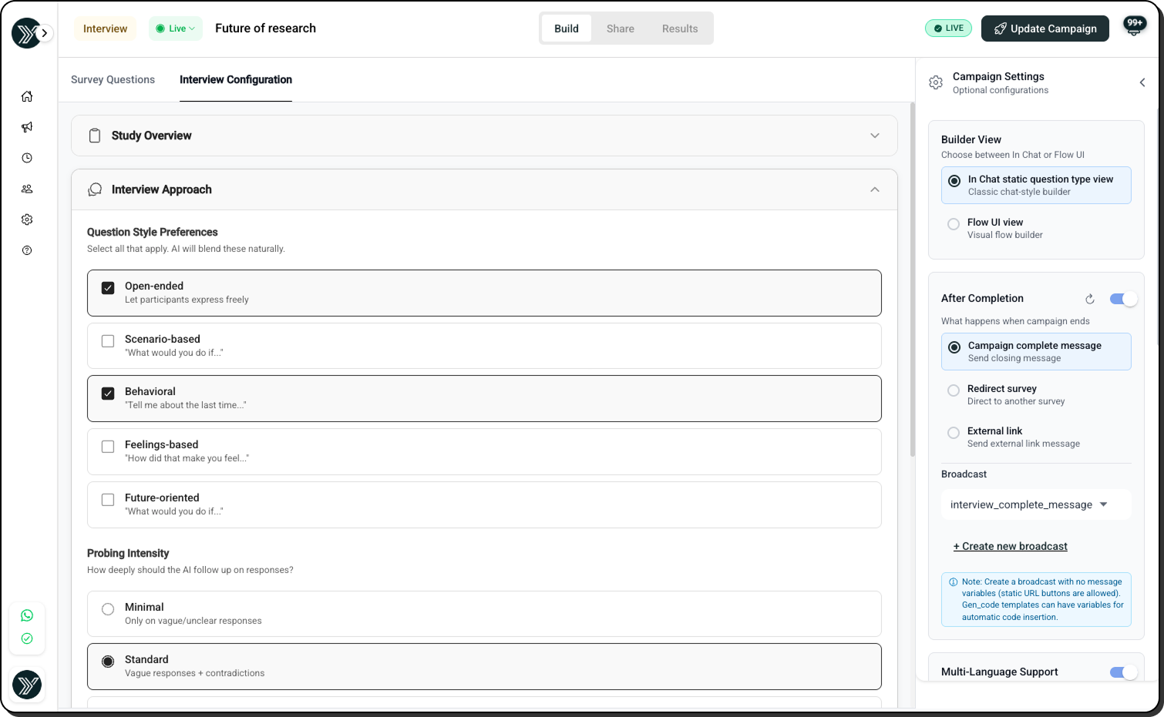The width and height of the screenshot is (1164, 717).
Task: Open the Results tab
Action: tap(679, 28)
